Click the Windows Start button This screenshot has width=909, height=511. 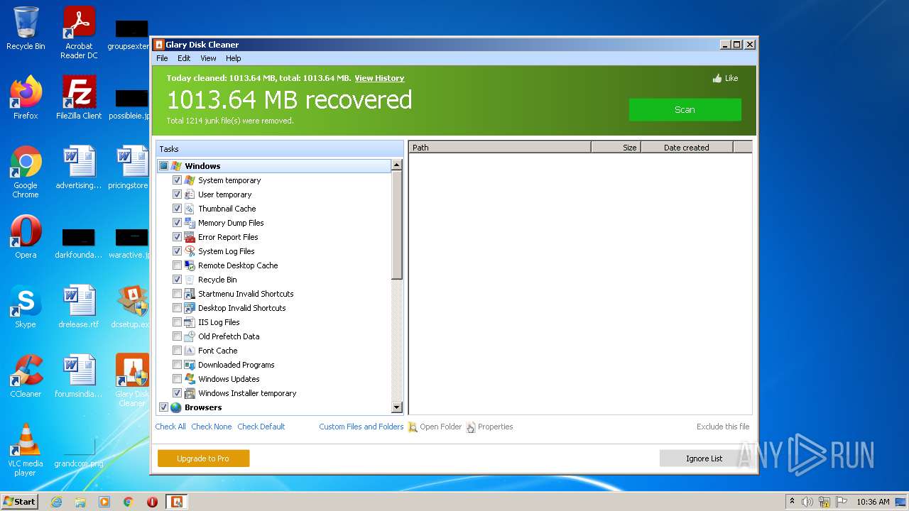tap(20, 502)
